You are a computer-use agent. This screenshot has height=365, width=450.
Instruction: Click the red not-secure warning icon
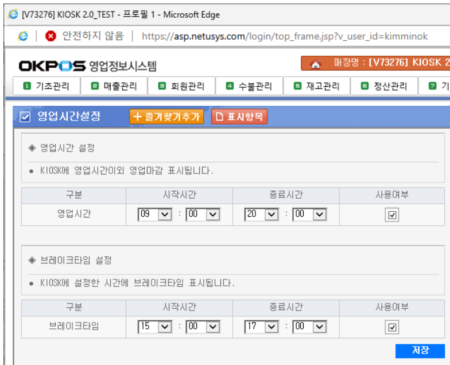coord(51,36)
